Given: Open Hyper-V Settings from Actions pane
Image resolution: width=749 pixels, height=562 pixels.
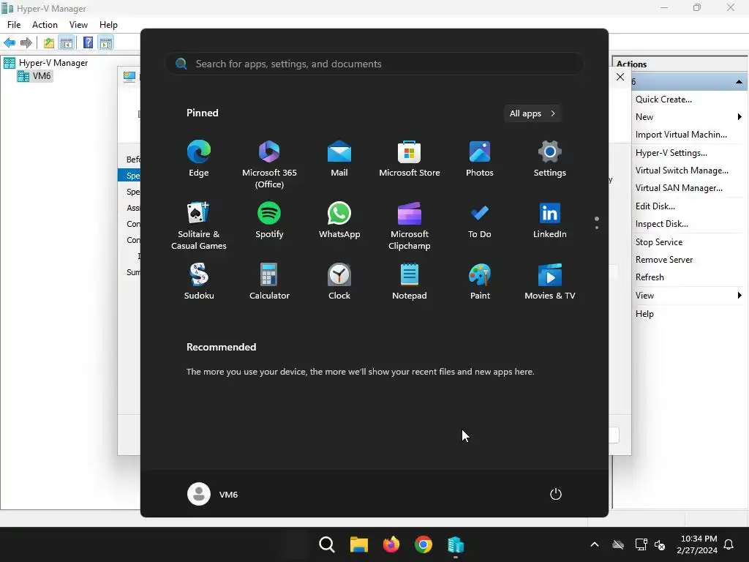Looking at the screenshot, I should click(671, 153).
